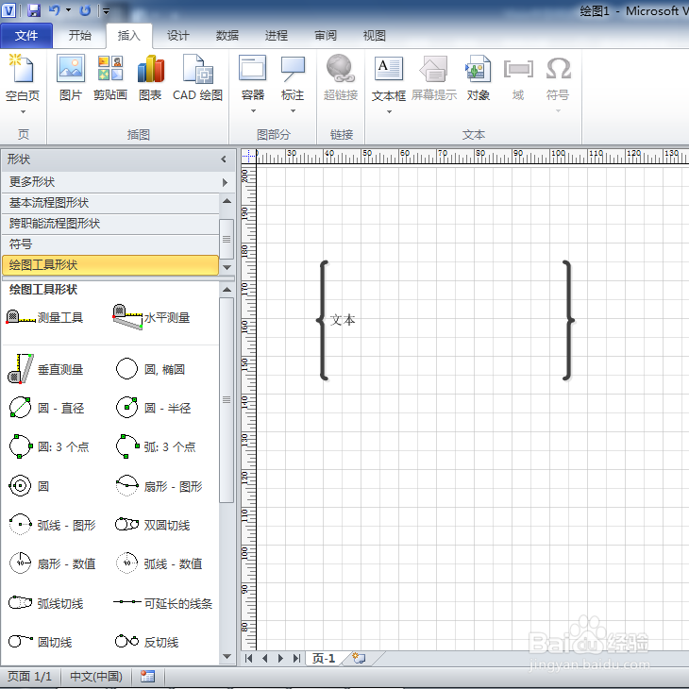The image size is (689, 689).
Task: Select the 圆切线 shape
Action: pyautogui.click(x=41, y=642)
